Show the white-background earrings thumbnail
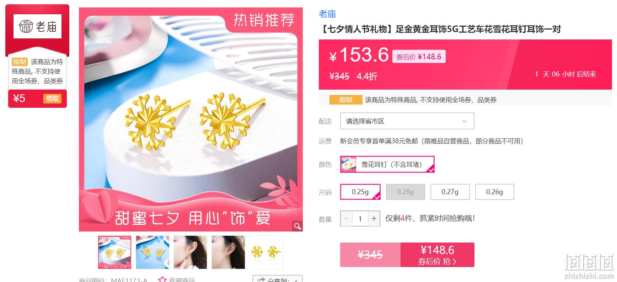 (266, 252)
